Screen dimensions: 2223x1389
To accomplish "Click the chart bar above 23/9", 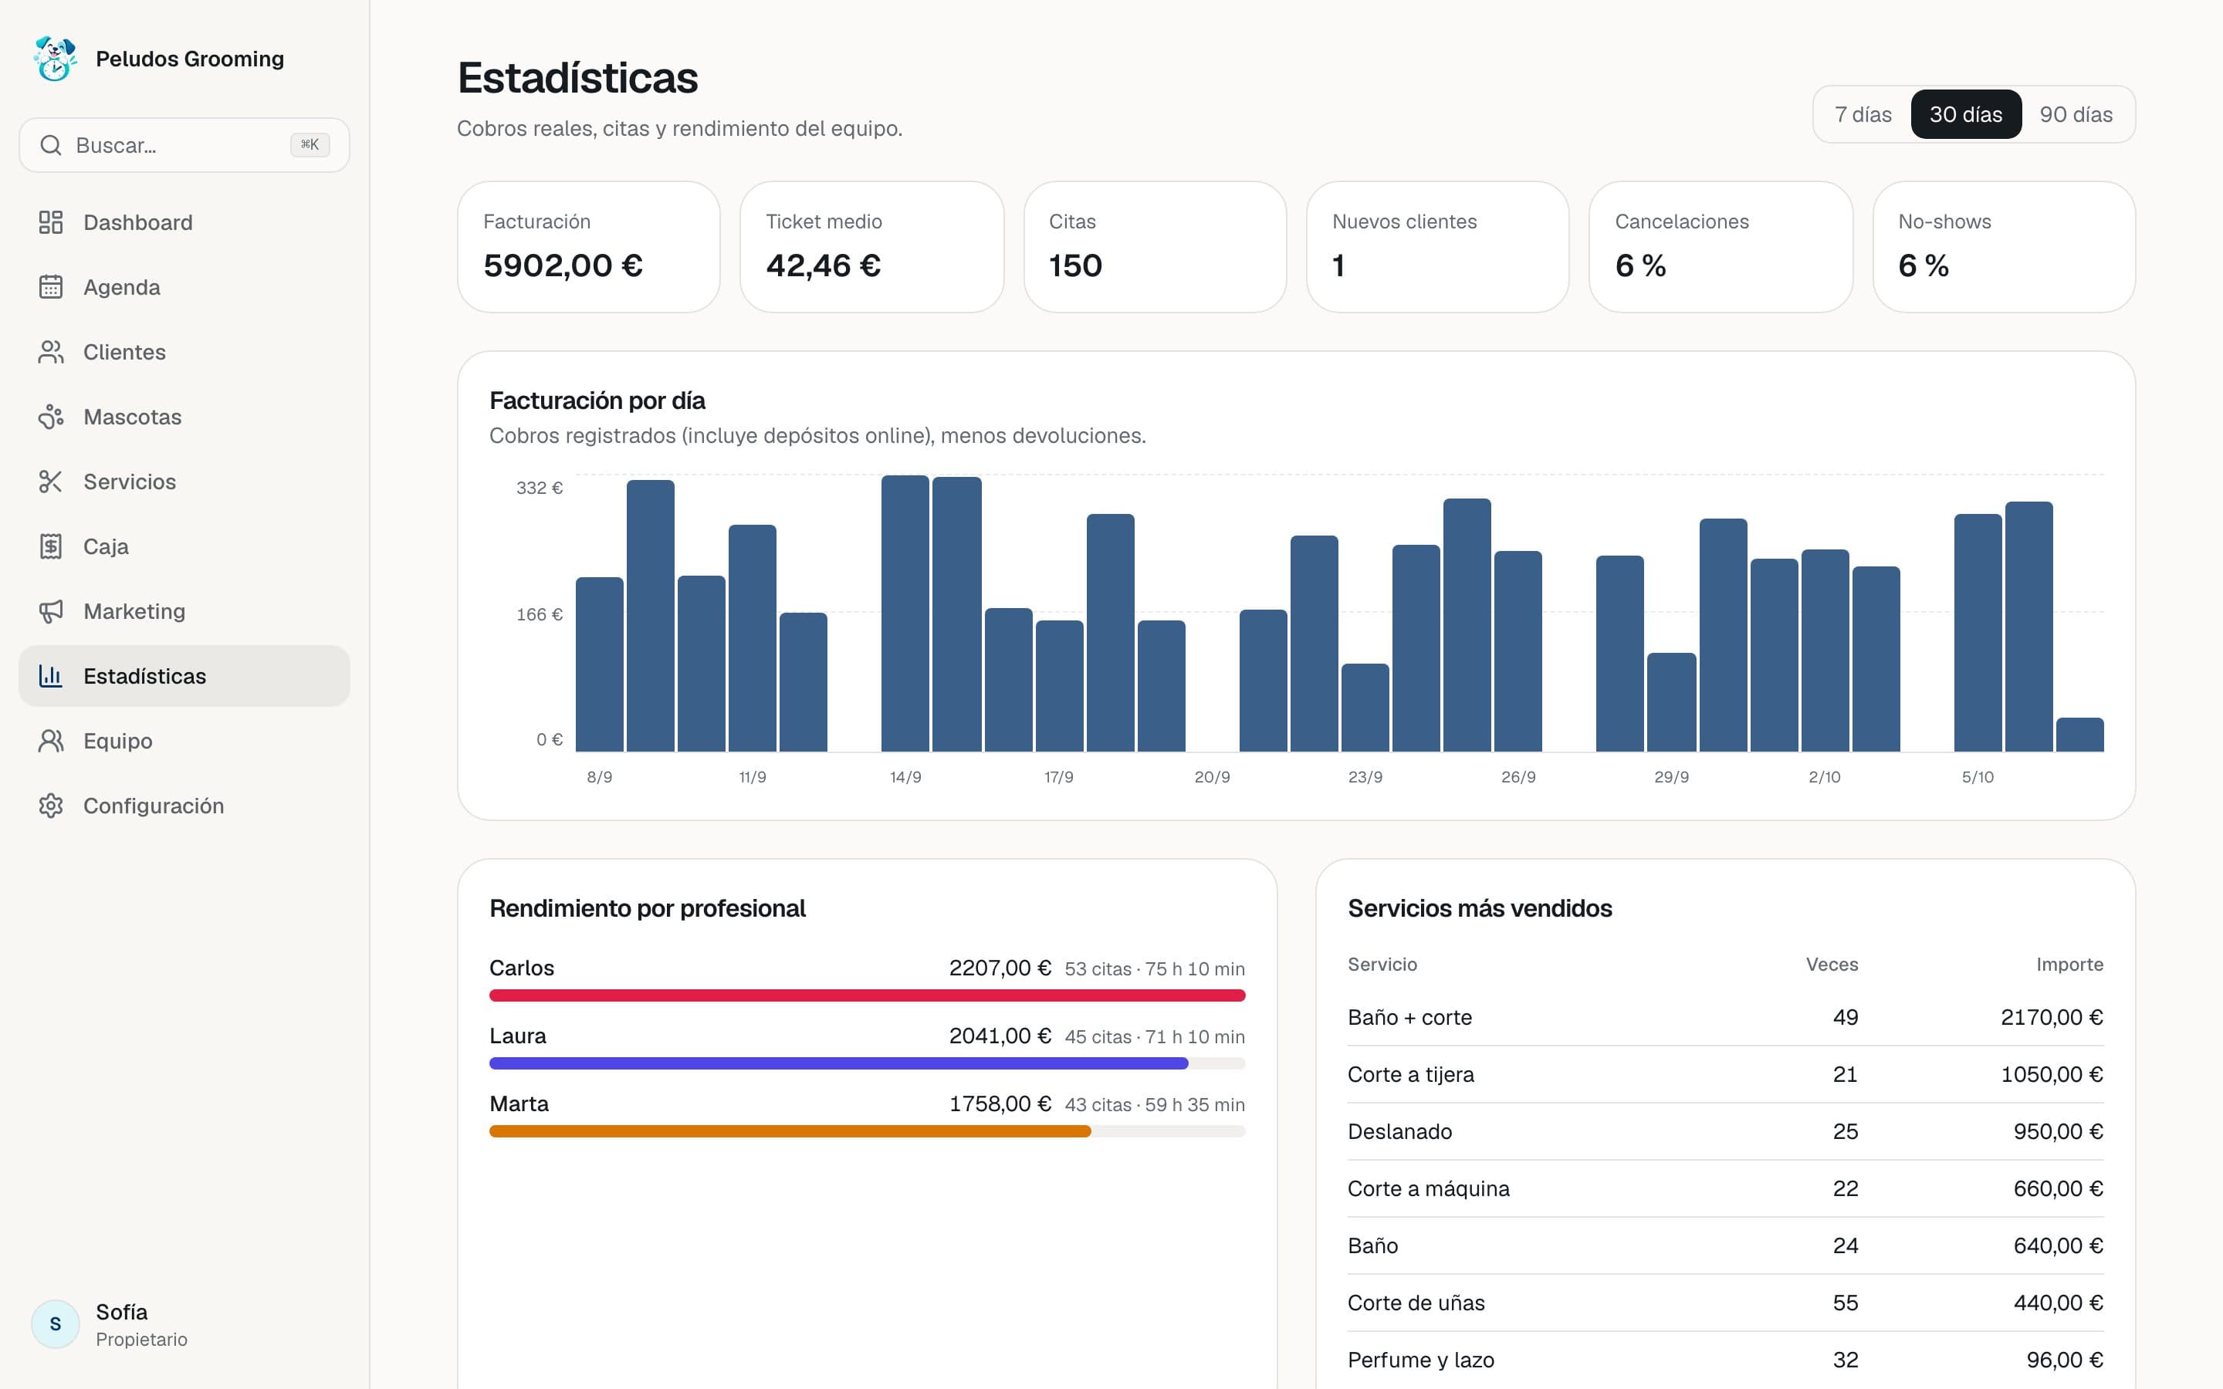I will click(x=1365, y=708).
